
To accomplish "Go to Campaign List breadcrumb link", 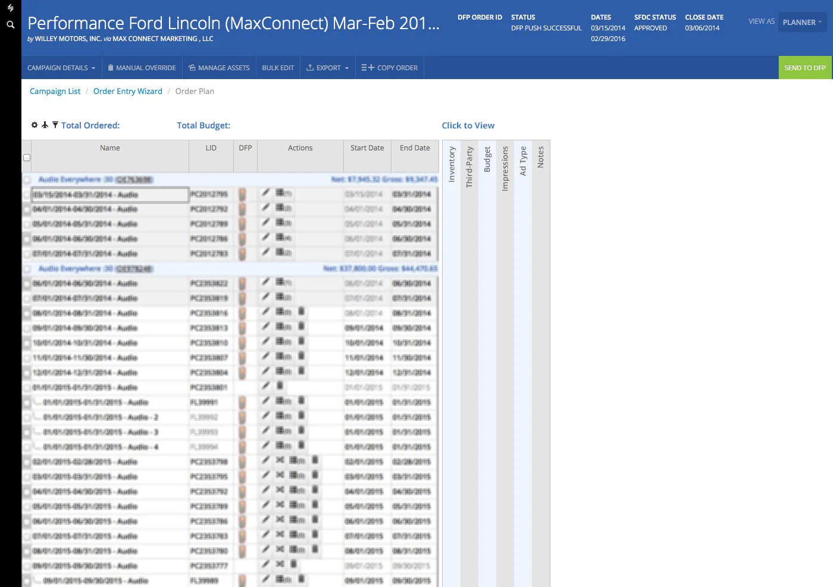I will pyautogui.click(x=55, y=91).
